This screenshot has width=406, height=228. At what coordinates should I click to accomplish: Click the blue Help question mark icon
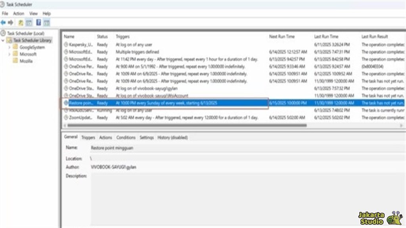pos(38,23)
